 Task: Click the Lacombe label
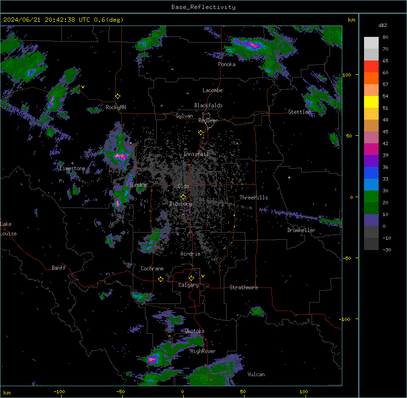coord(212,90)
